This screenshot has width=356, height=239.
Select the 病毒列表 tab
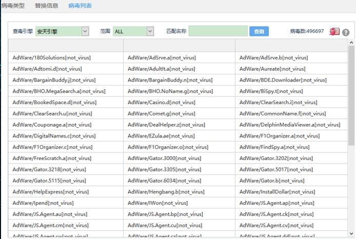point(80,6)
